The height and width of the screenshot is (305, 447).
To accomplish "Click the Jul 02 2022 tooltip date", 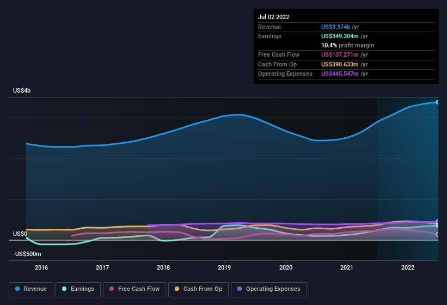I will (x=274, y=17).
